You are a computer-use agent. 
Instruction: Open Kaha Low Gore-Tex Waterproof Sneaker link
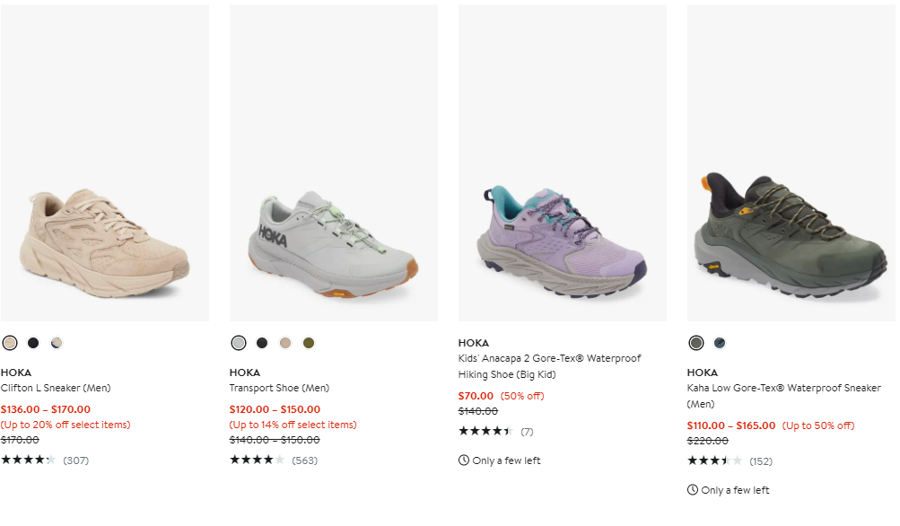pyautogui.click(x=783, y=388)
